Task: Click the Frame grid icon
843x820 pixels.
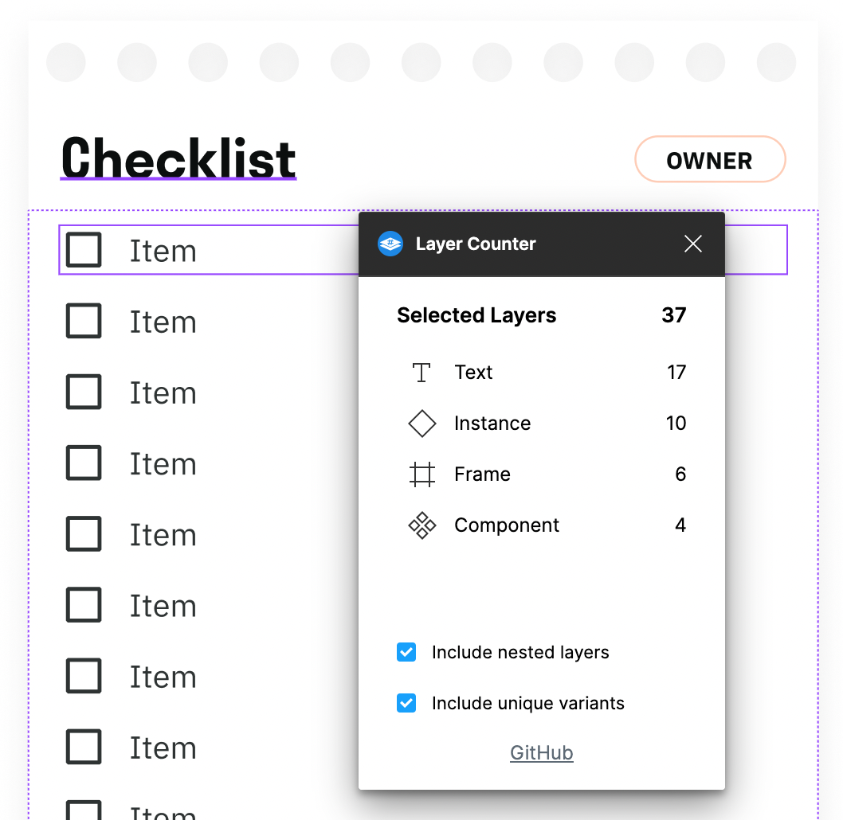Action: tap(421, 474)
